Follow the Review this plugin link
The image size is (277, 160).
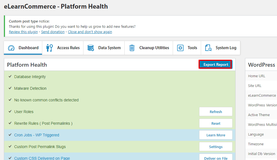23,32
